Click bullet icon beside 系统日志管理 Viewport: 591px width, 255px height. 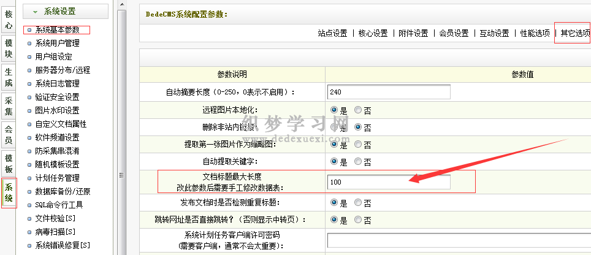click(x=29, y=83)
